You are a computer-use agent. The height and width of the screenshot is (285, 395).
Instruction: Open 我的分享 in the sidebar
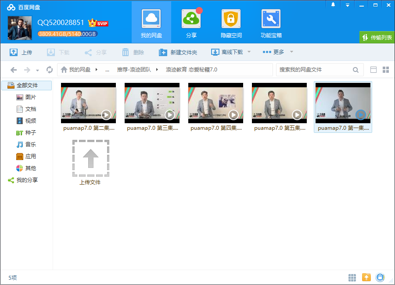tap(23, 180)
